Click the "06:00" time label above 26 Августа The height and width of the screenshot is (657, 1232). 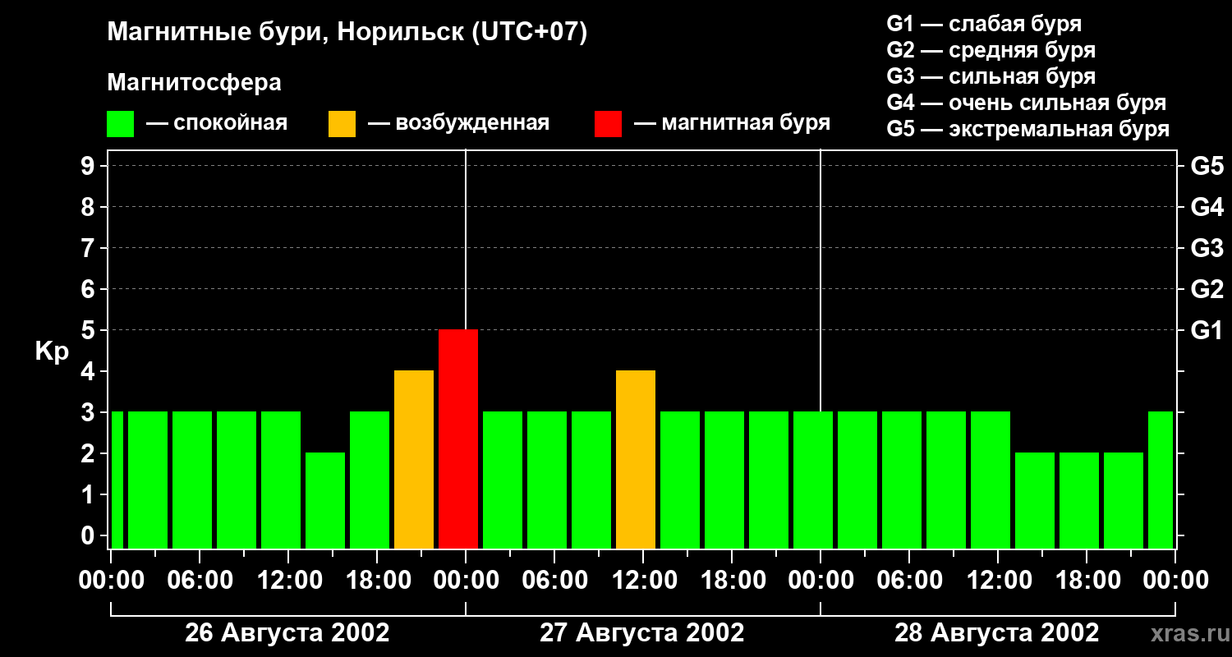[x=200, y=581]
